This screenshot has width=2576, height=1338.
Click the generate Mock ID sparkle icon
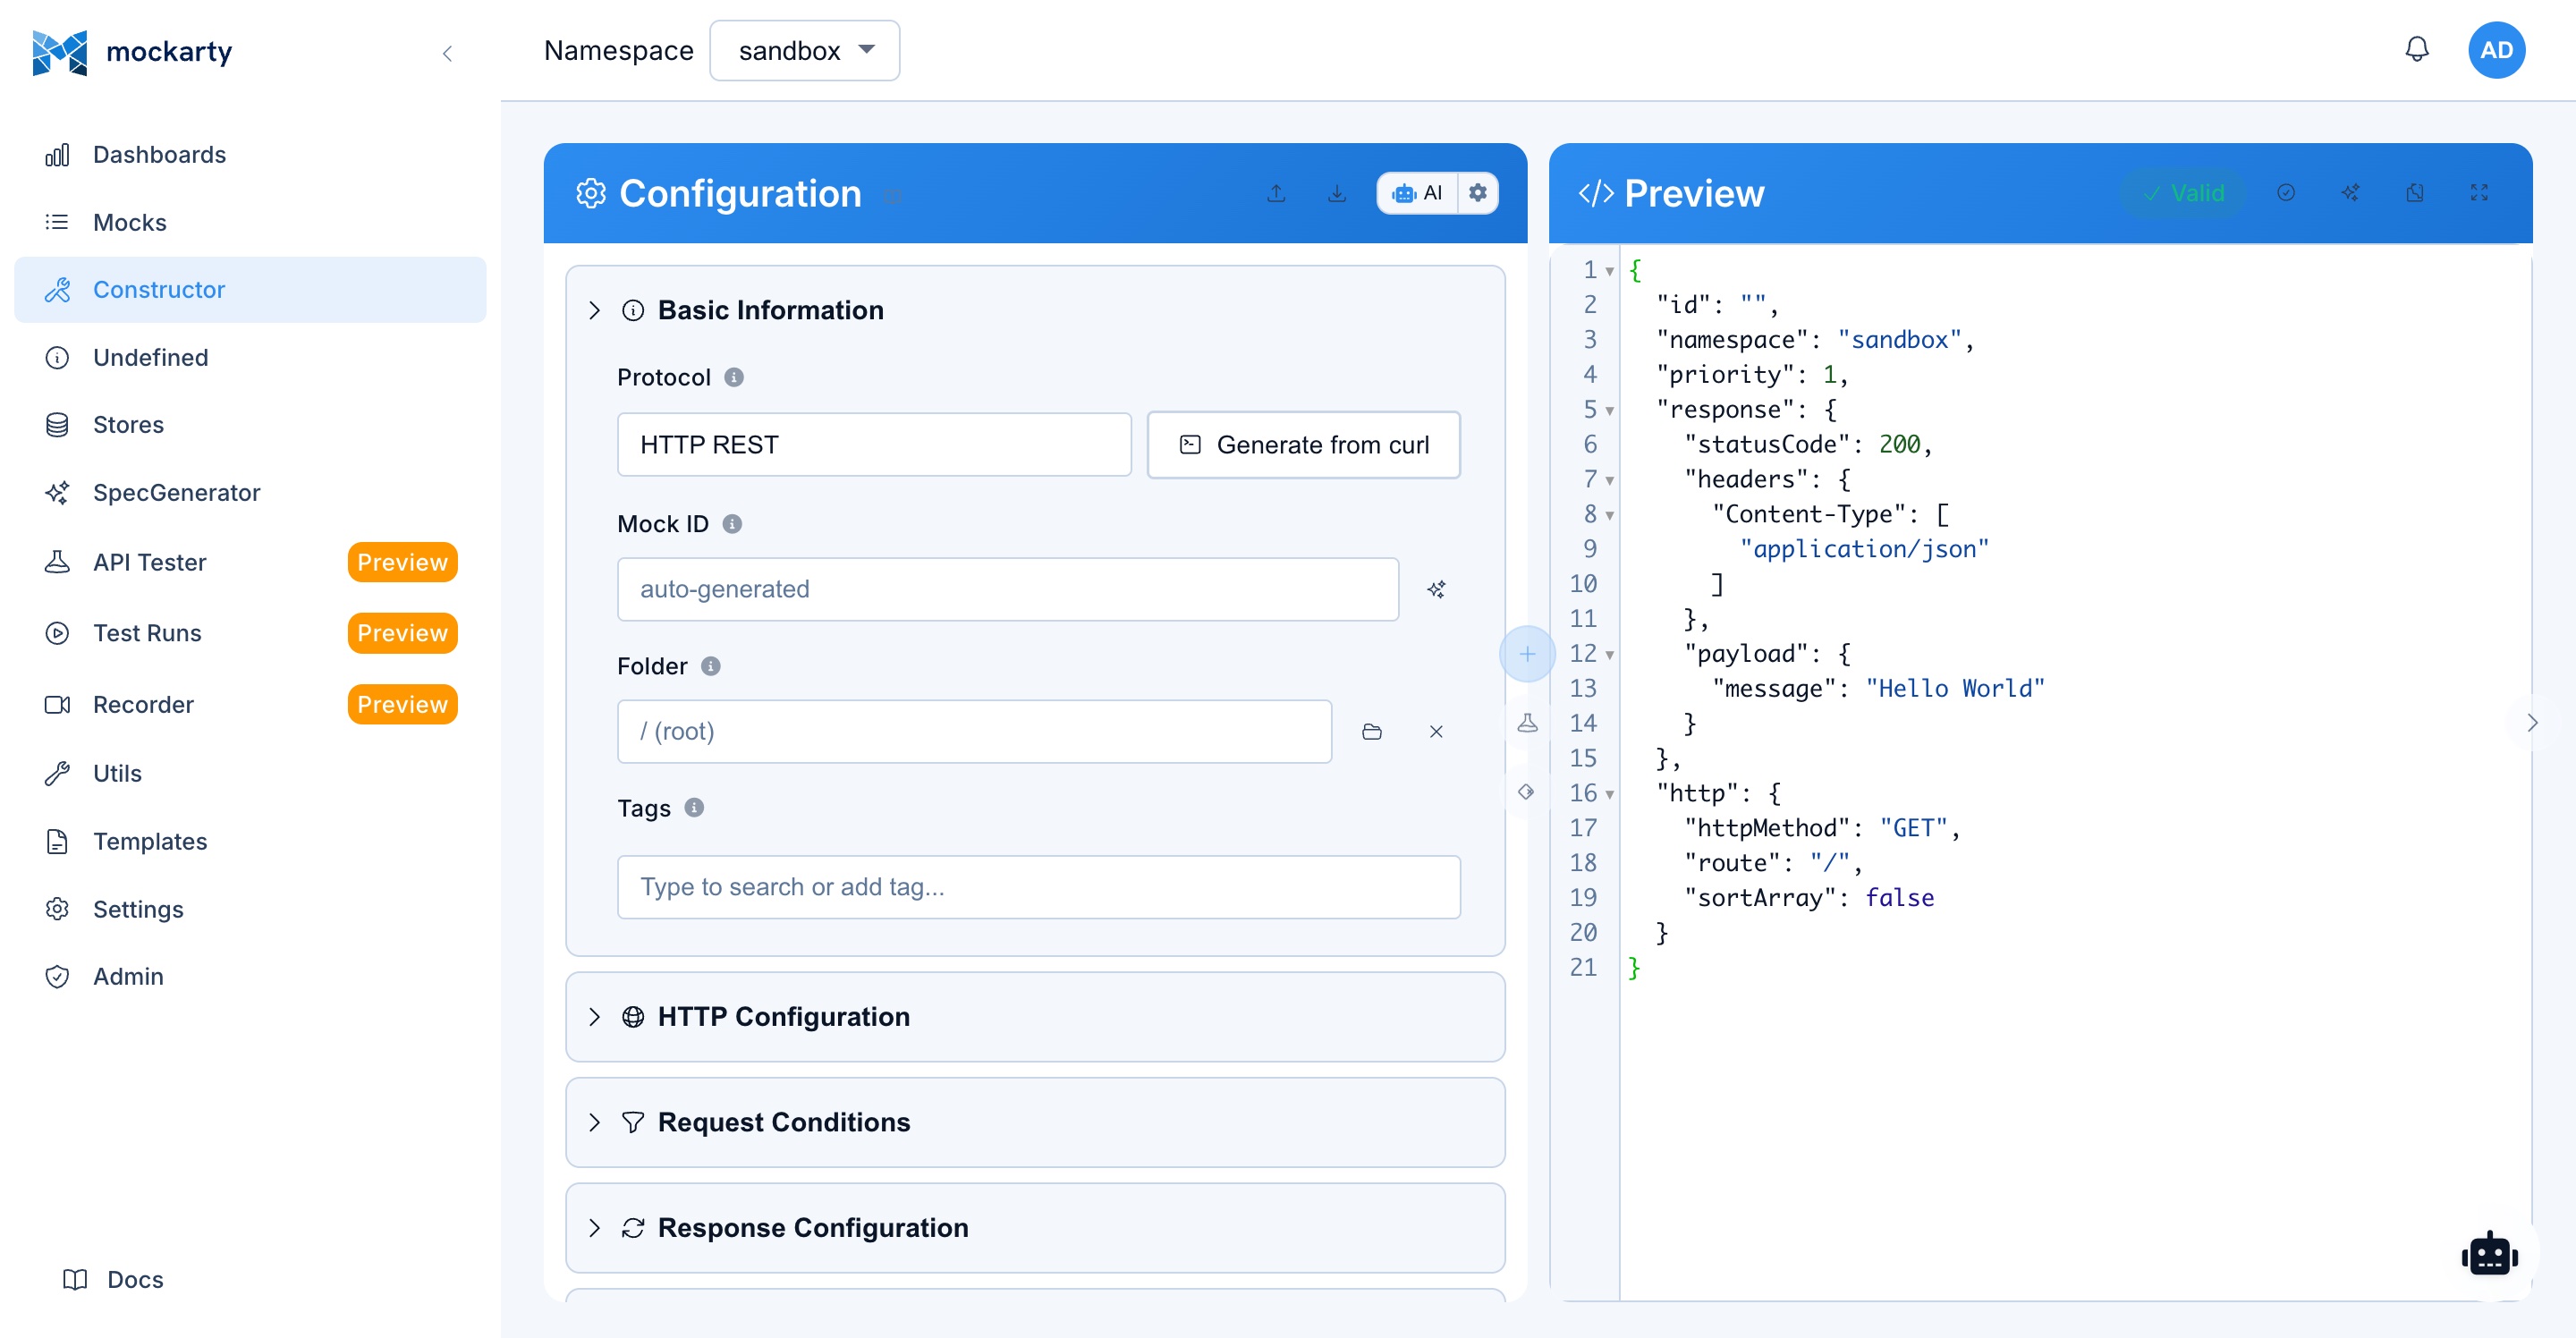pyautogui.click(x=1436, y=589)
